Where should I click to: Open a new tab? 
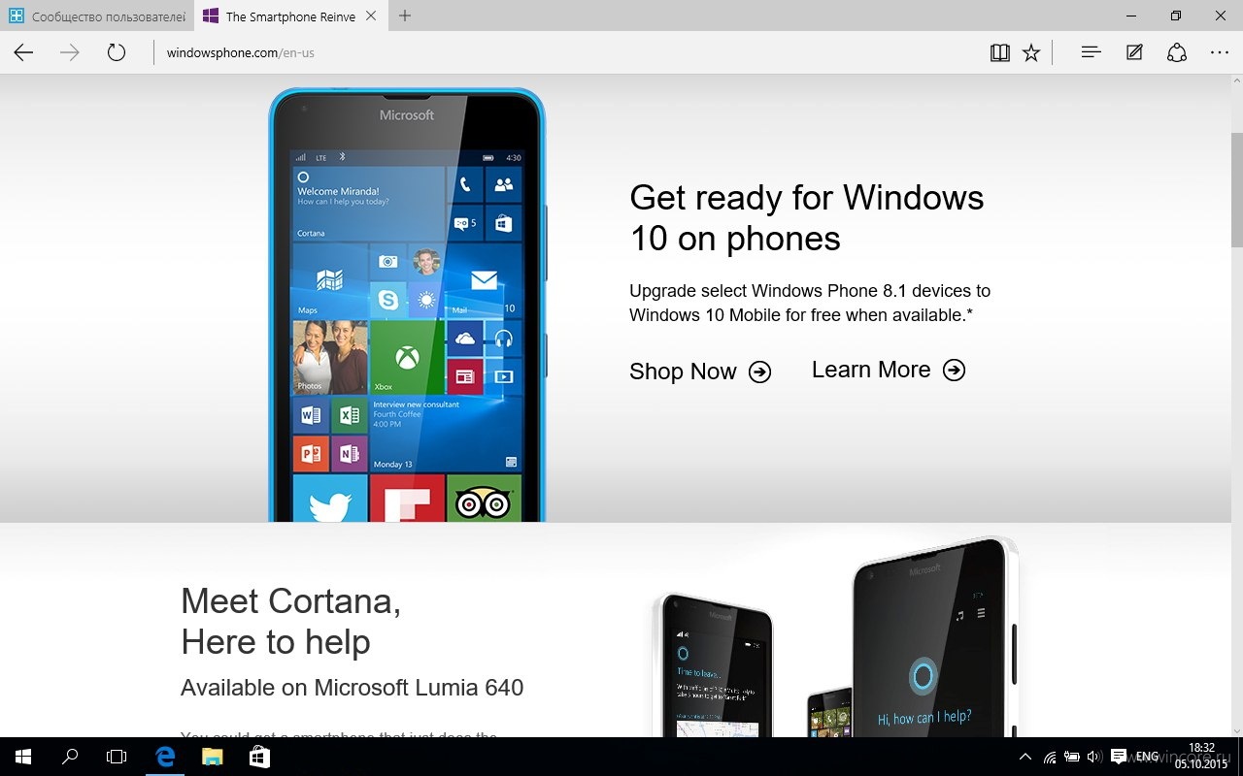405,16
